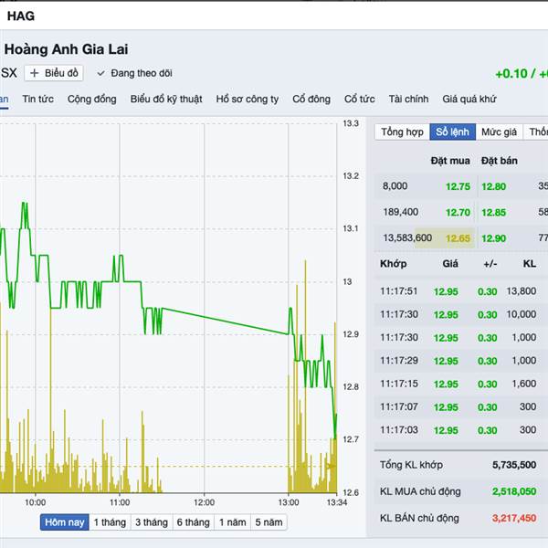Click the 11:17:29 trade time
Viewport: 548px width, 548px height.
click(x=399, y=361)
